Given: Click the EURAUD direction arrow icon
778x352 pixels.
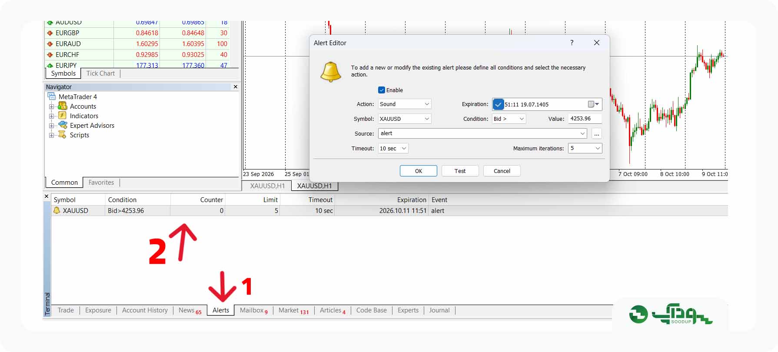Looking at the screenshot, I should (x=50, y=44).
